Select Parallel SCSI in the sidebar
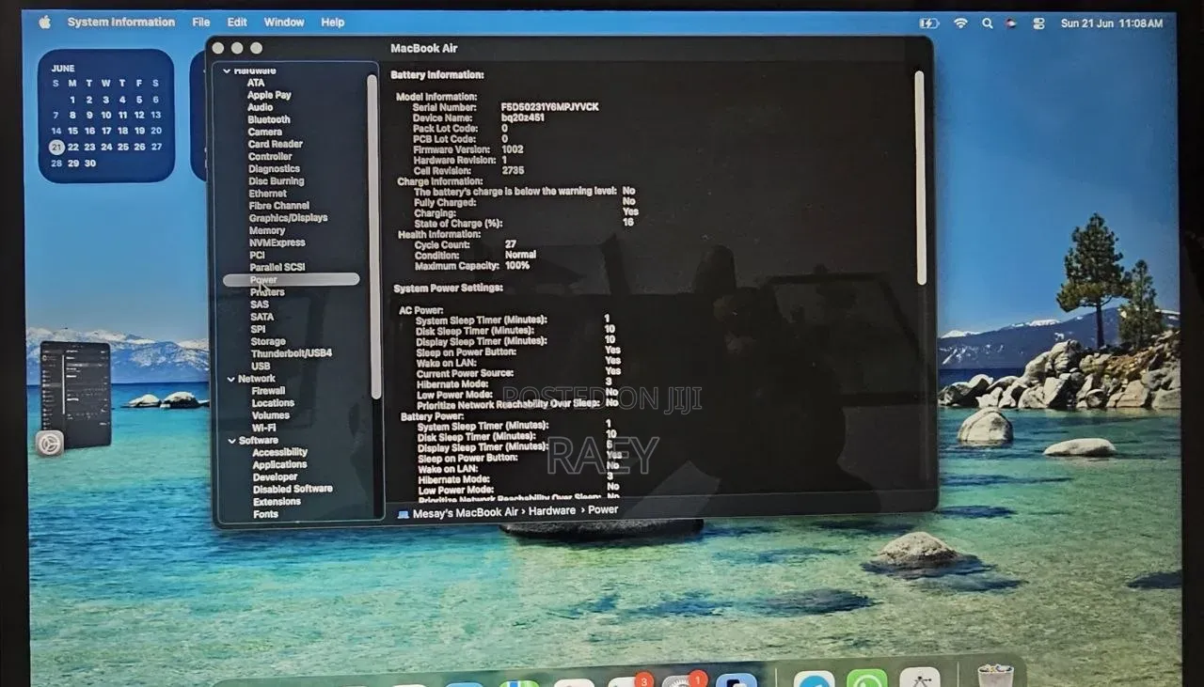The image size is (1204, 687). [277, 267]
